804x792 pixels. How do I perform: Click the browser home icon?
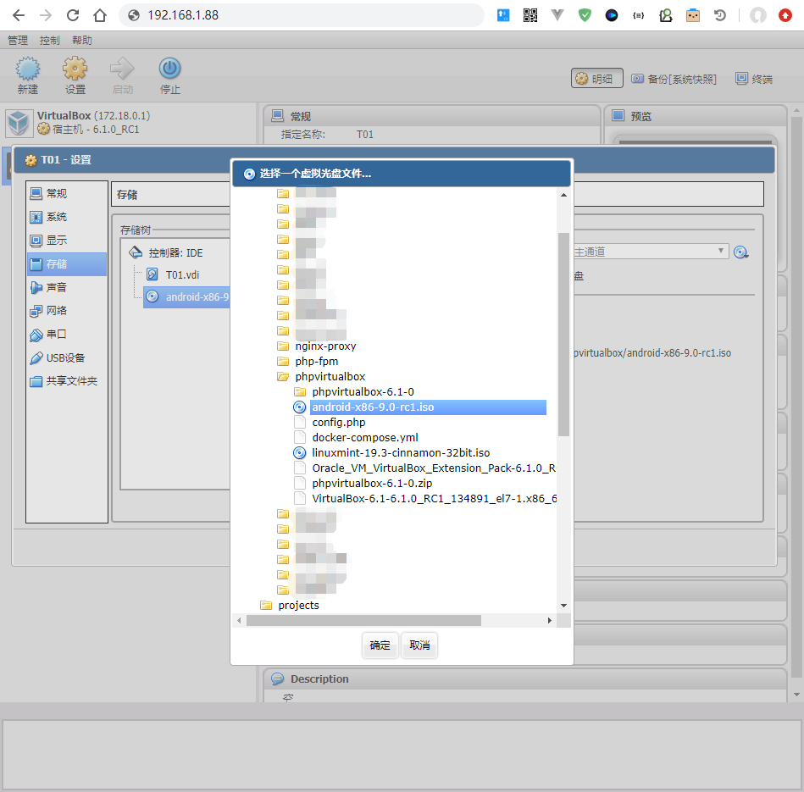click(x=100, y=15)
